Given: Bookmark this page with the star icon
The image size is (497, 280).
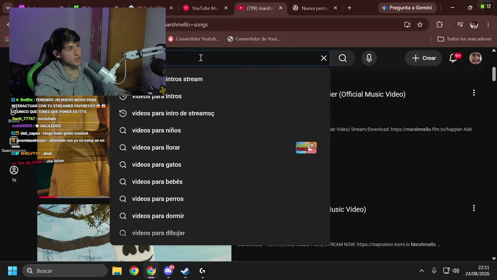Looking at the screenshot, I should pyautogui.click(x=420, y=24).
